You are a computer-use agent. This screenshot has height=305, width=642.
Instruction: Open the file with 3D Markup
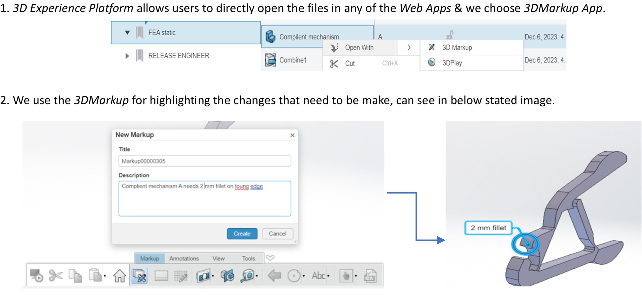coord(471,47)
